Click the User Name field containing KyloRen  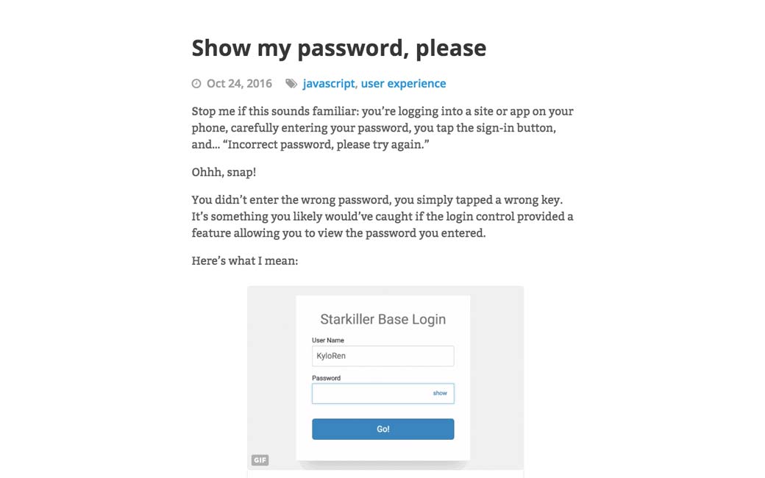click(x=382, y=356)
